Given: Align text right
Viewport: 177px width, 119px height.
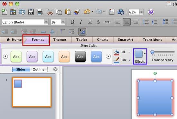Looking at the screenshot, I should coord(135,22).
